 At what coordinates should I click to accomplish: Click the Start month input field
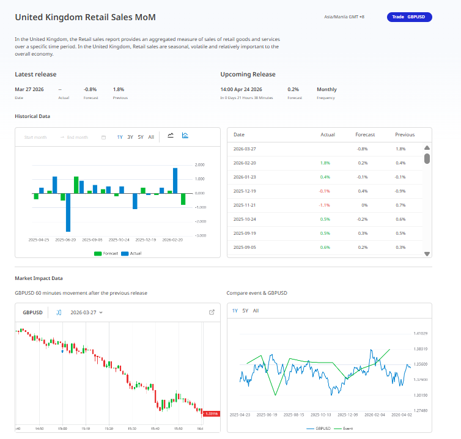[x=35, y=138]
